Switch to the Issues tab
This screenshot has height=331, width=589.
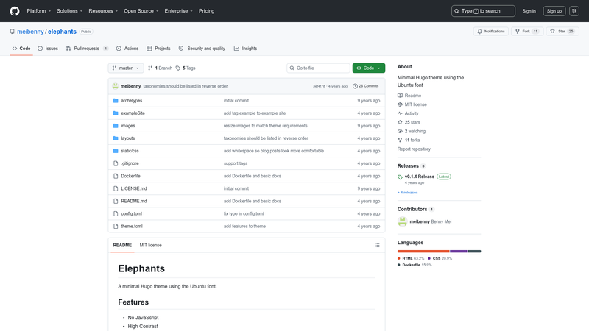tap(48, 49)
